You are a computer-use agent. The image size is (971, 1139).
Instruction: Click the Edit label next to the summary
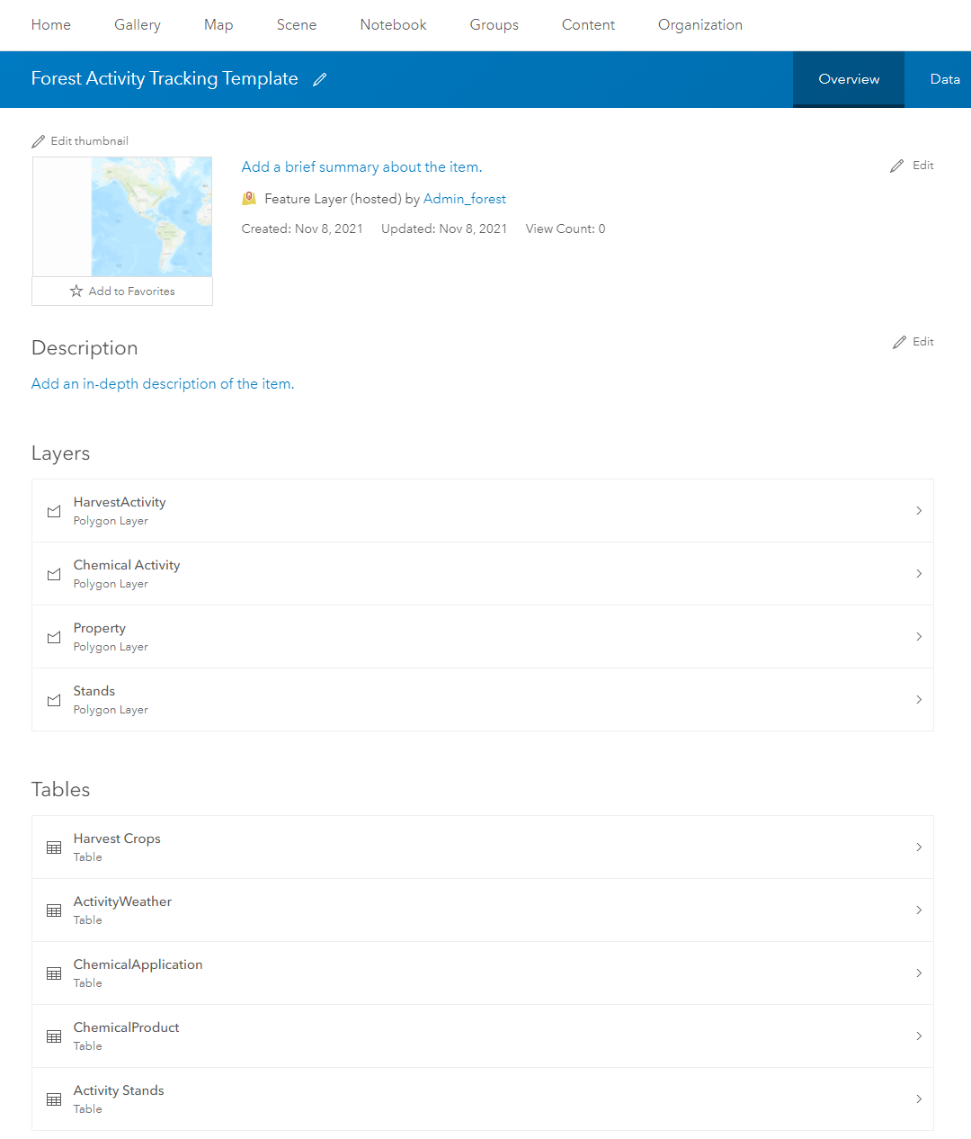click(923, 166)
